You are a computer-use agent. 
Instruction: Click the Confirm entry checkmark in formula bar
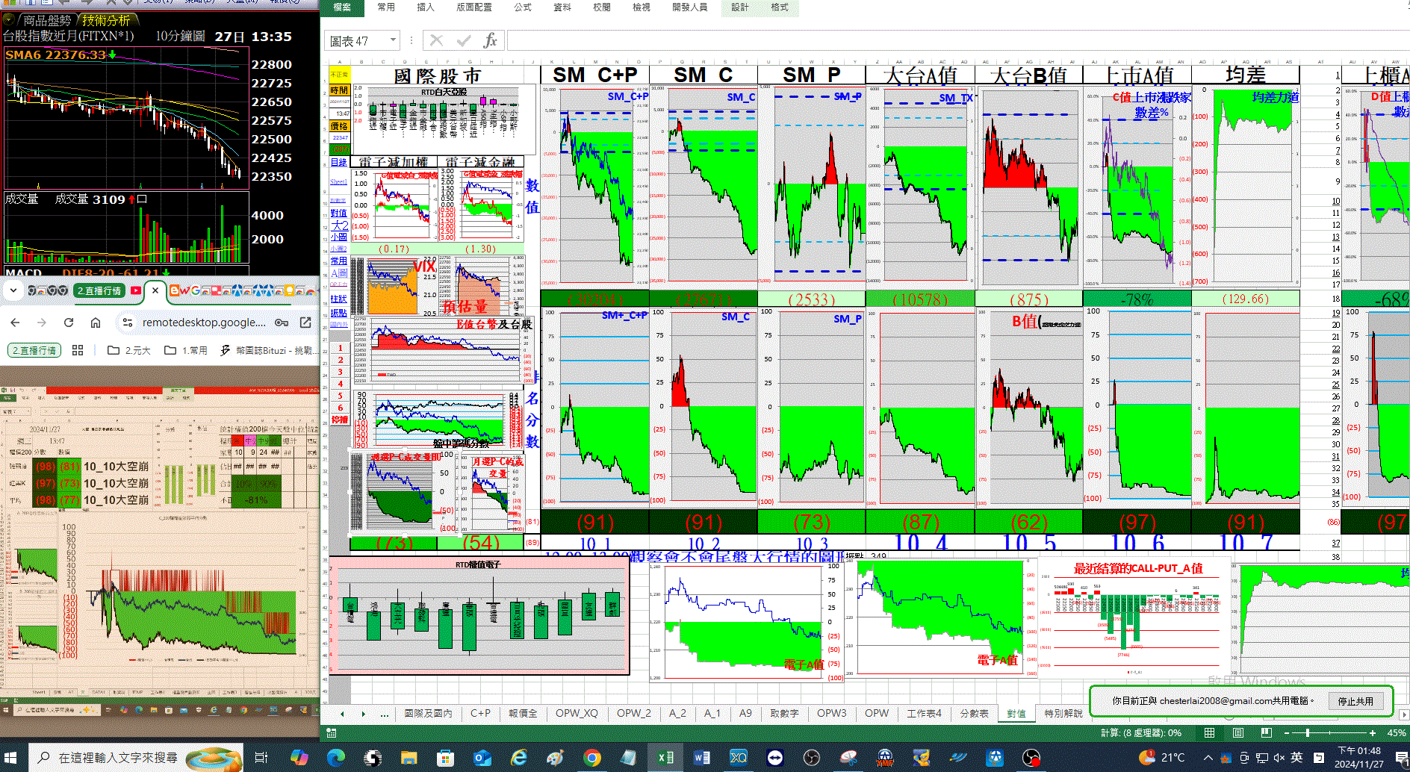[x=464, y=40]
